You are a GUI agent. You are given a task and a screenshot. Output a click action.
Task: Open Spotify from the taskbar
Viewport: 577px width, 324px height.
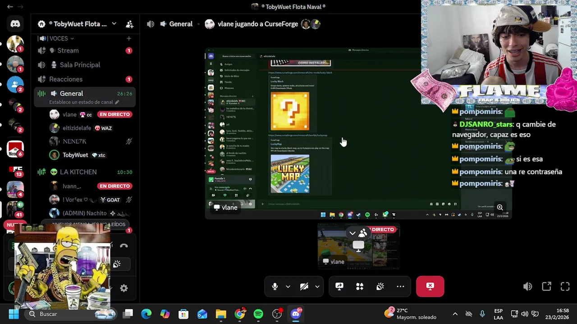[x=258, y=314]
